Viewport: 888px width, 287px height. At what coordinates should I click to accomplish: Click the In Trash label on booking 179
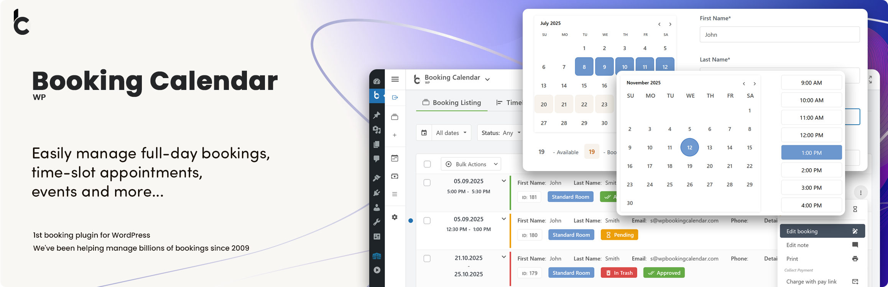(619, 273)
